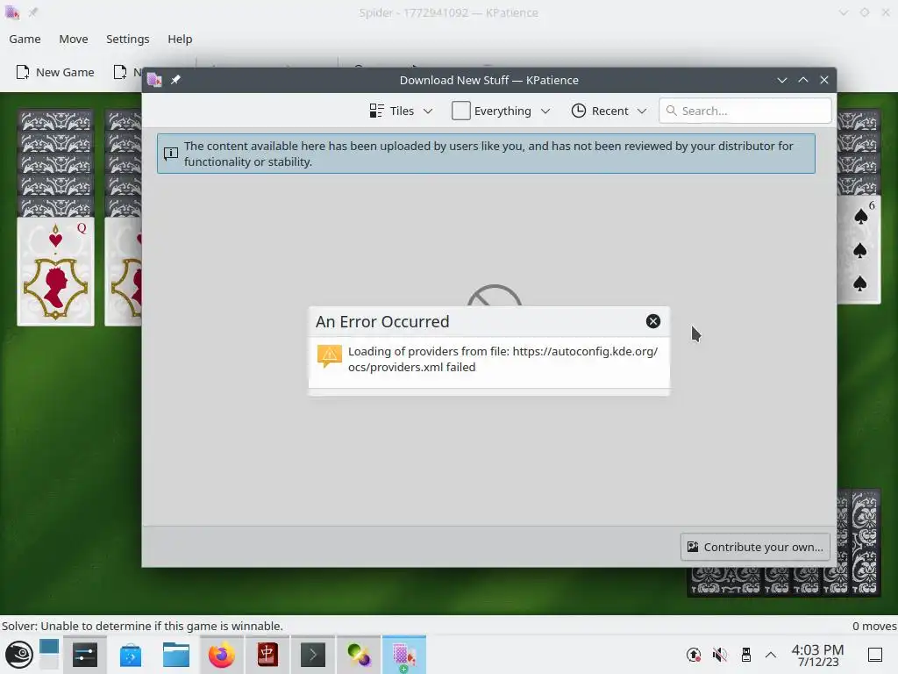Click the 6 of spades card
The image size is (898, 674).
(859, 249)
